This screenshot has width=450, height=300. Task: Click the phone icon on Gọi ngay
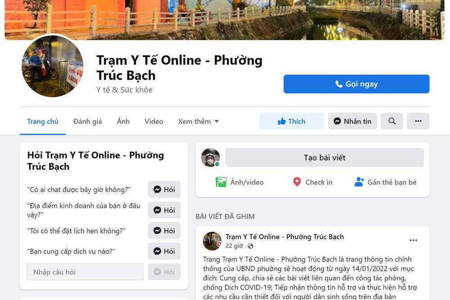point(339,84)
